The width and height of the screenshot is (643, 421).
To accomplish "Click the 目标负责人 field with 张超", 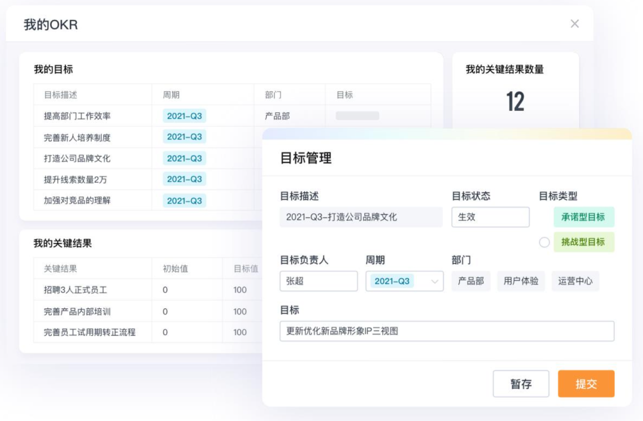I will tap(319, 281).
